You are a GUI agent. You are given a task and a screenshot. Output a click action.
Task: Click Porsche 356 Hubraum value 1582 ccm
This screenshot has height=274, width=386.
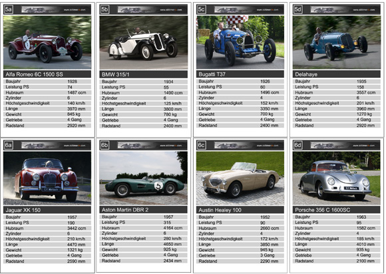pyautogui.click(x=366, y=228)
